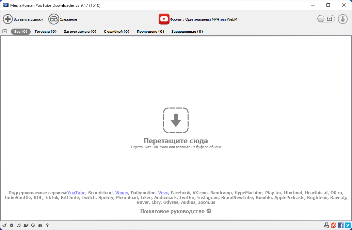Open the Пошаговое руководство link
The image size is (352, 230).
click(176, 211)
